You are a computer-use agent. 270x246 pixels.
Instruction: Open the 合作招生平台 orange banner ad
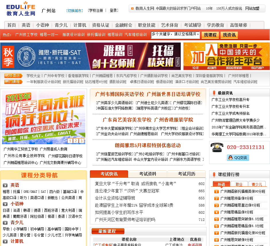pyautogui.click(x=226, y=56)
